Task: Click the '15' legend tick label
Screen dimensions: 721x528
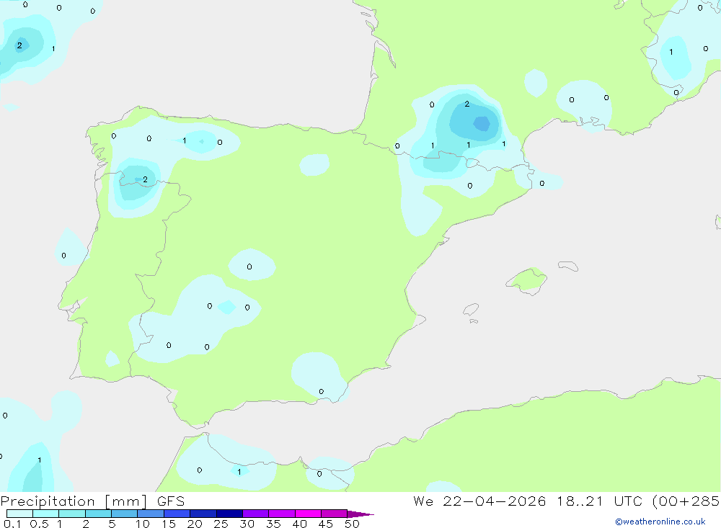Action: point(169,524)
